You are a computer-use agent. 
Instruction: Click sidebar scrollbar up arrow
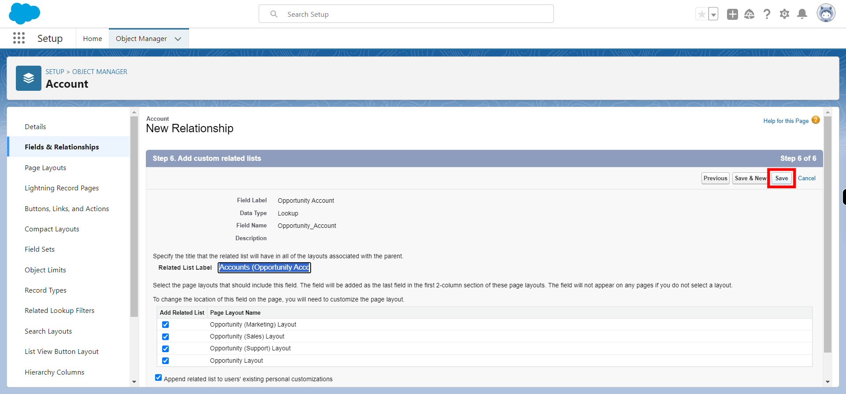pyautogui.click(x=134, y=112)
